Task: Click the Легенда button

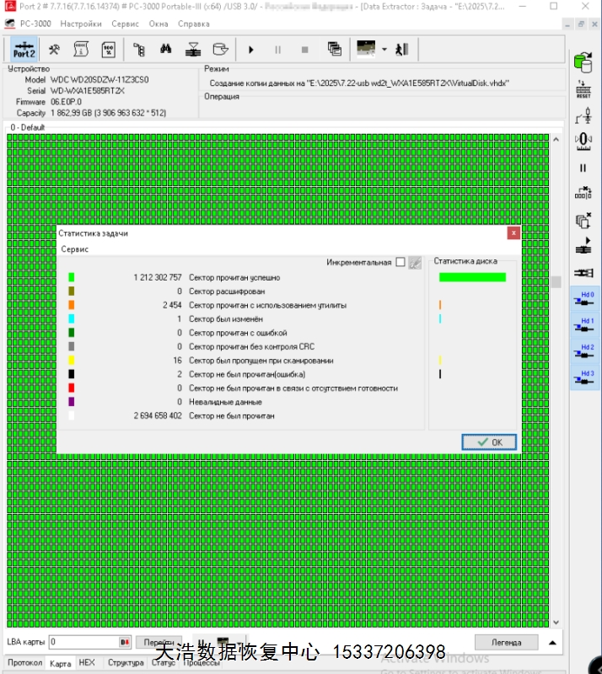Action: pyautogui.click(x=505, y=642)
